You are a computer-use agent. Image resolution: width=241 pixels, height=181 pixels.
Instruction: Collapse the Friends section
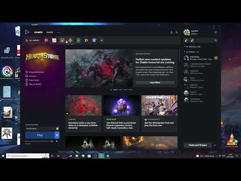(191, 52)
